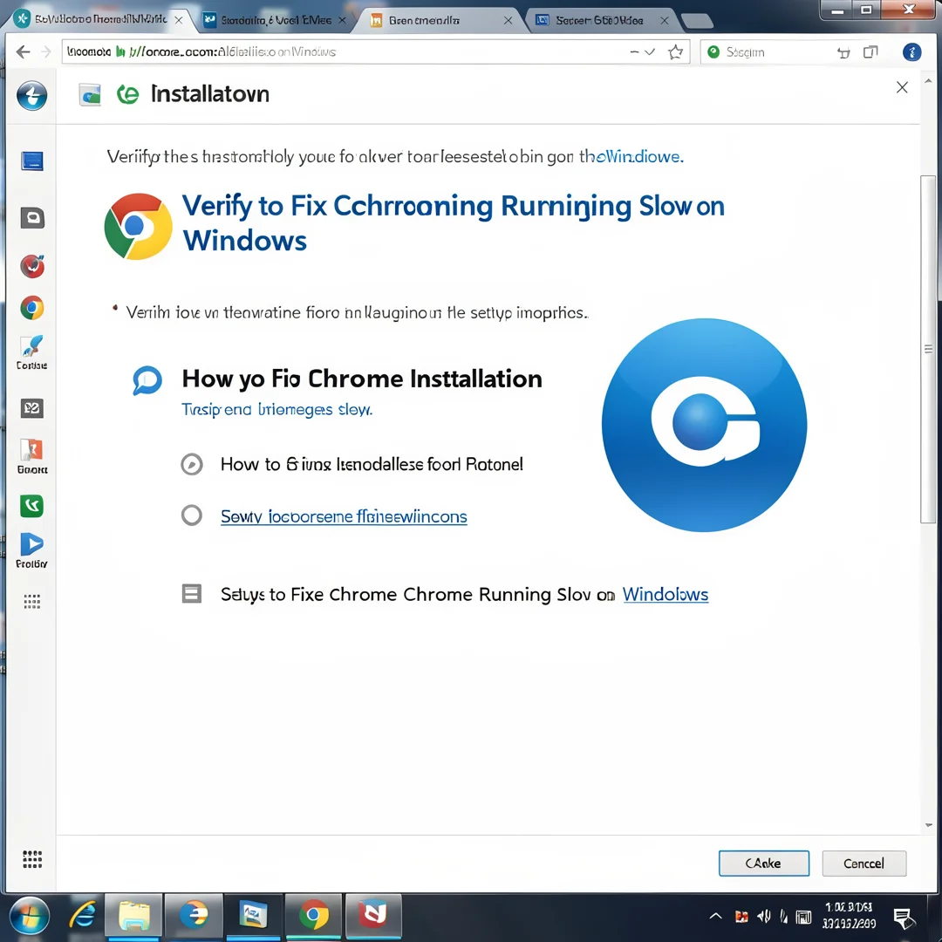Image resolution: width=942 pixels, height=942 pixels.
Task: Open Chrome from the sidebar
Action: click(x=32, y=308)
